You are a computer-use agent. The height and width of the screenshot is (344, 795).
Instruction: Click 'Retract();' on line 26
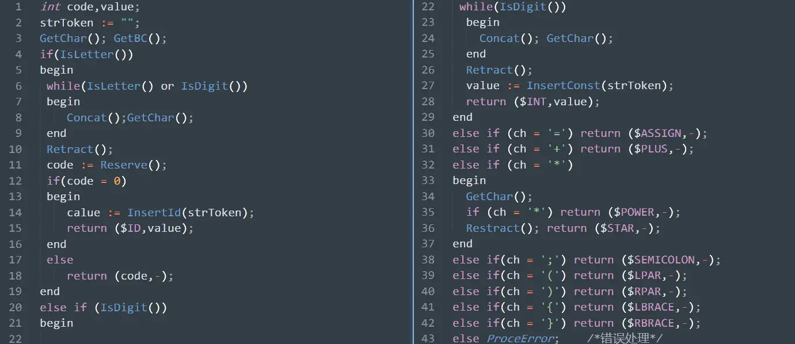[x=500, y=70]
